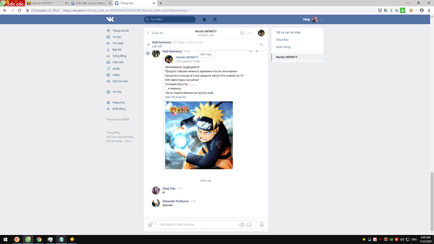Open Alexander Parfyonov's profile name

175,201
